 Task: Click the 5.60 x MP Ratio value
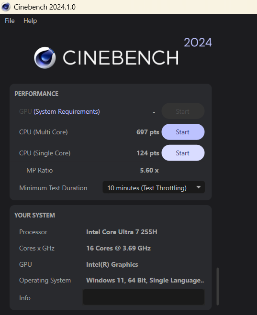pyautogui.click(x=149, y=170)
